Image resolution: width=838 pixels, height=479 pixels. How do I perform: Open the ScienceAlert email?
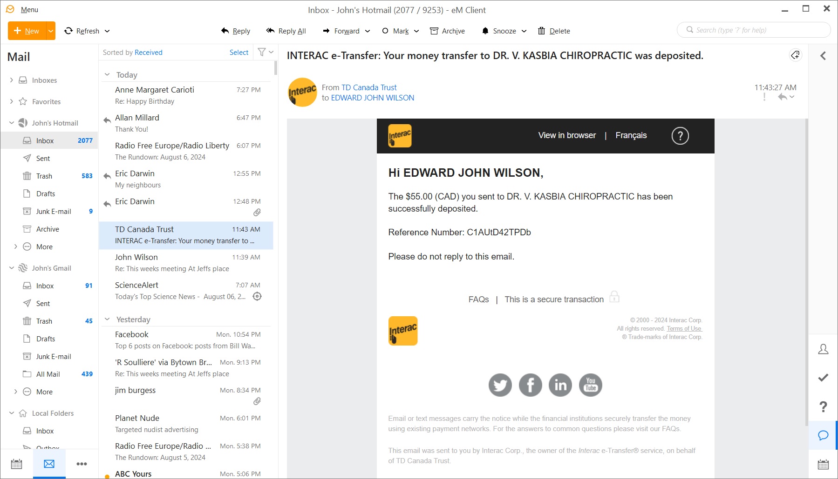tap(186, 291)
